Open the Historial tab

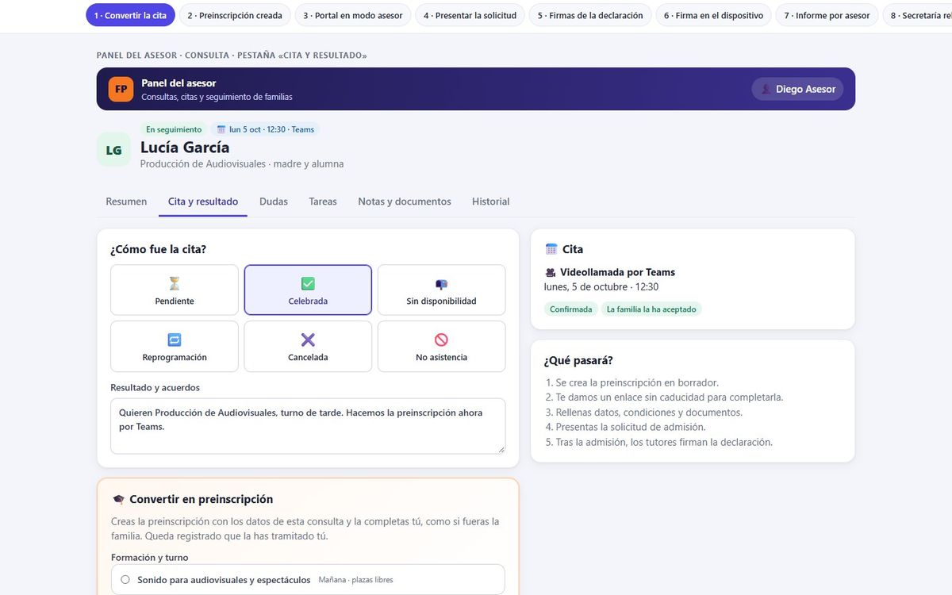pos(491,202)
